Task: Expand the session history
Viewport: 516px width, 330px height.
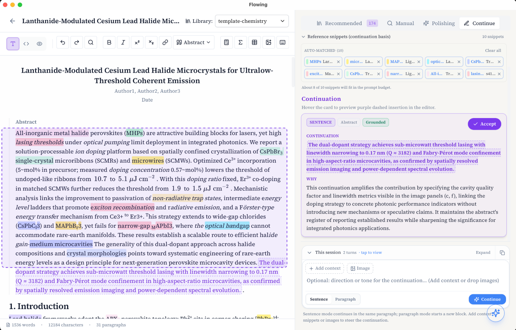Action: (483, 252)
